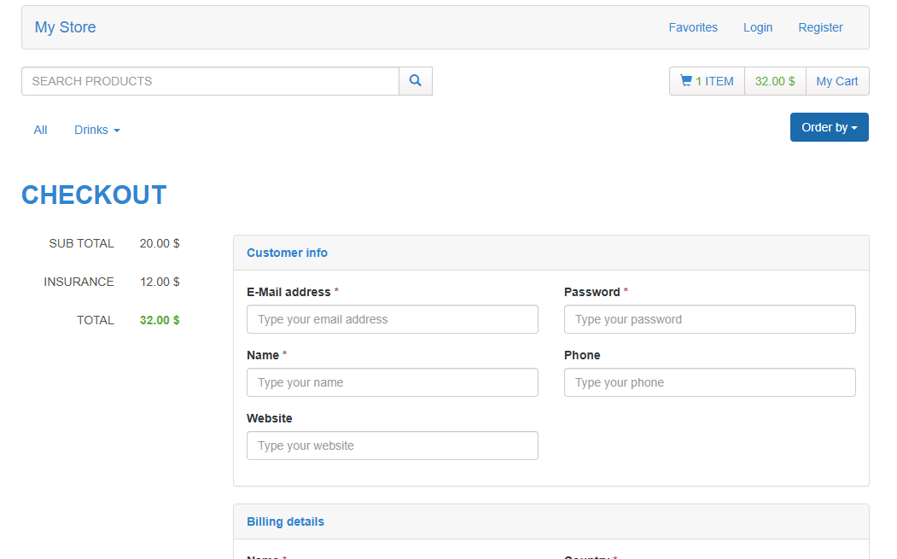Focus the Password input field
The image size is (897, 559).
[x=710, y=319]
